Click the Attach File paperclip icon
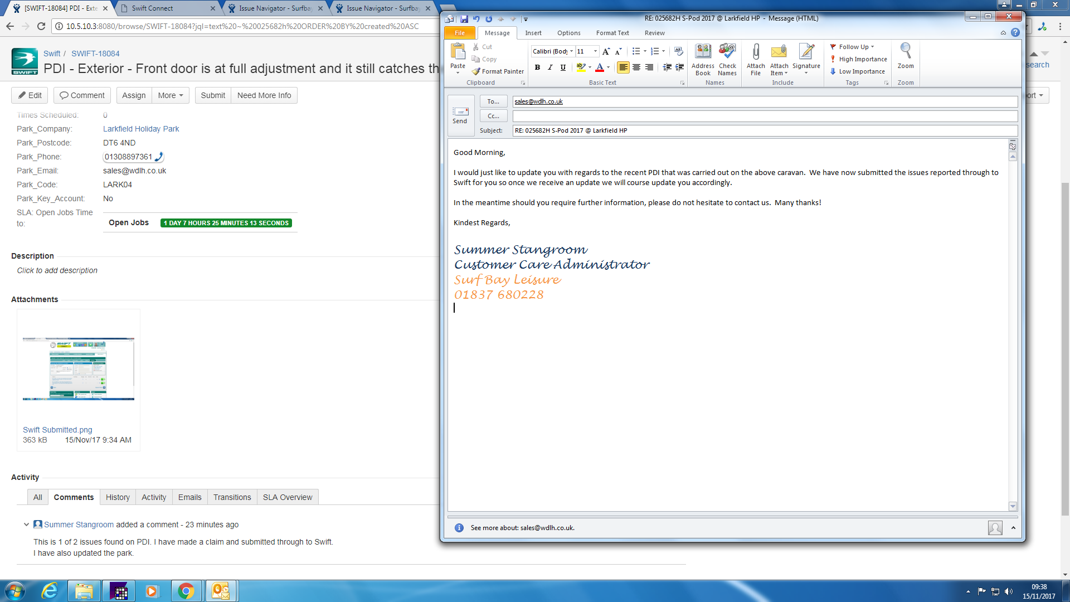 tap(756, 58)
